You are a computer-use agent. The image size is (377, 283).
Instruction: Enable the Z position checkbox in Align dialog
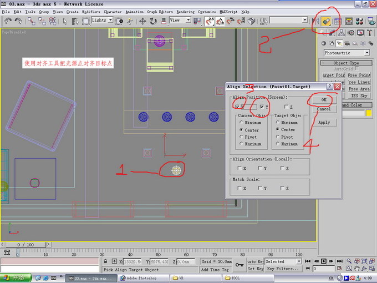[285, 107]
